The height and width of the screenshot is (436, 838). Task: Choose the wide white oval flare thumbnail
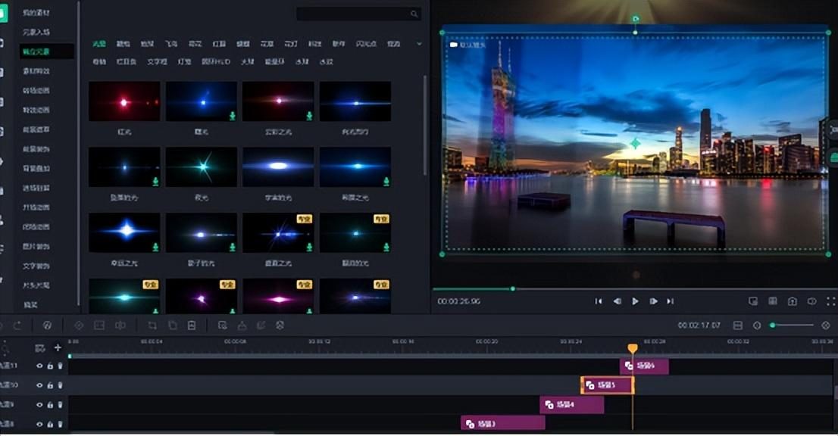click(x=278, y=167)
